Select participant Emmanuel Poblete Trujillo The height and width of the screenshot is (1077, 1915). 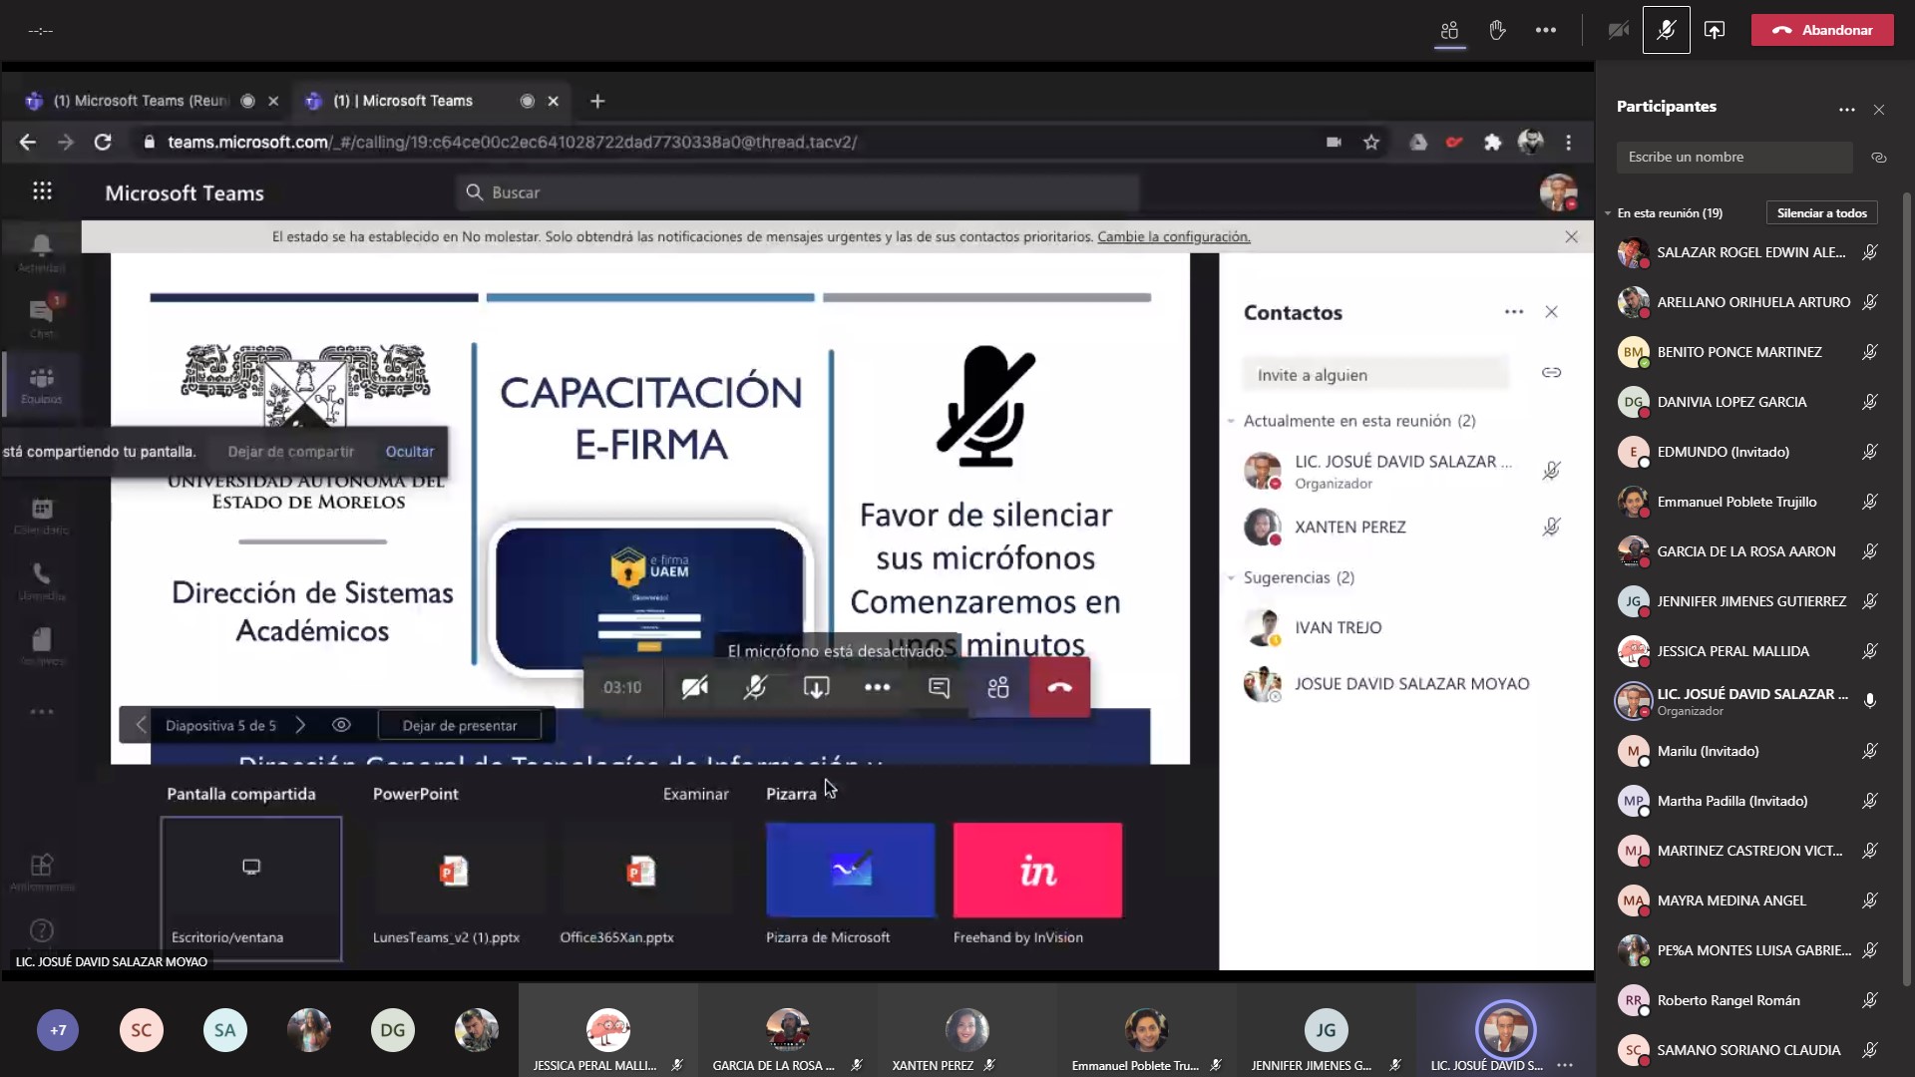1749,502
